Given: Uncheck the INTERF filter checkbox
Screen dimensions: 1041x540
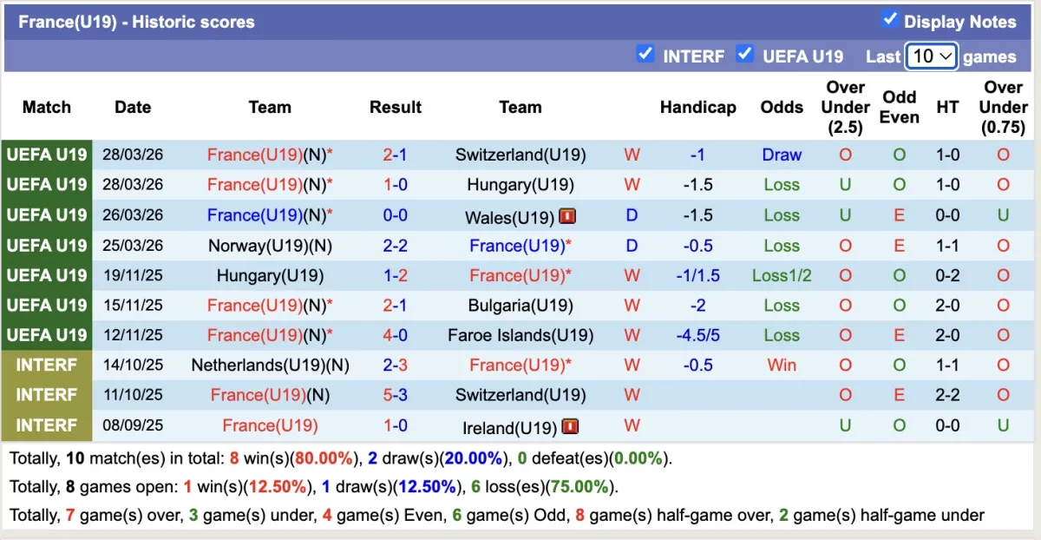Looking at the screenshot, I should click(x=645, y=54).
